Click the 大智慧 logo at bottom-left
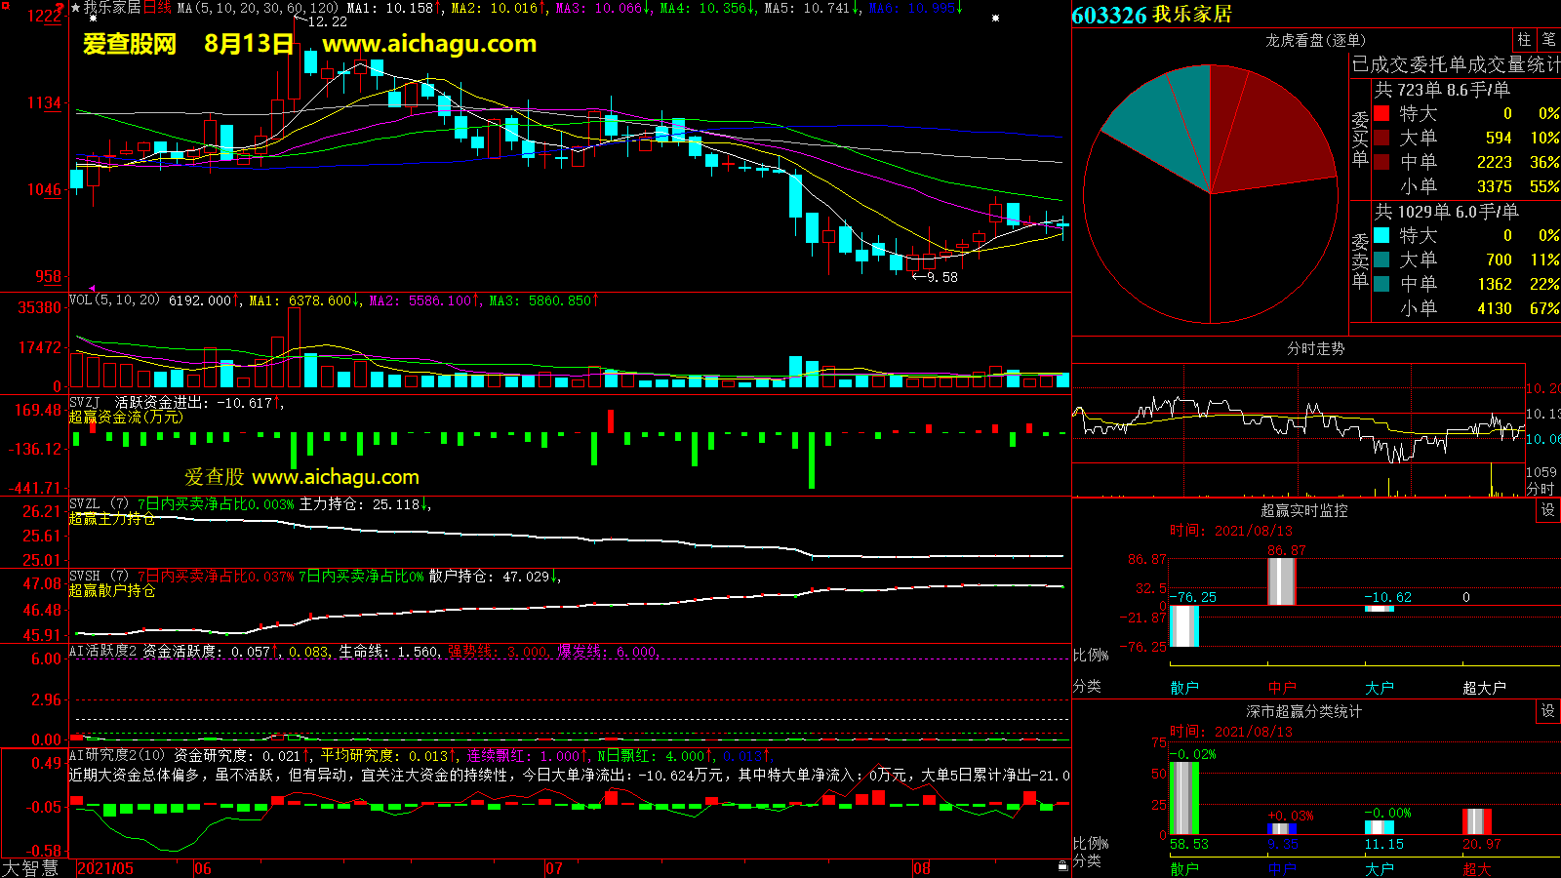This screenshot has width=1561, height=878. [x=30, y=868]
